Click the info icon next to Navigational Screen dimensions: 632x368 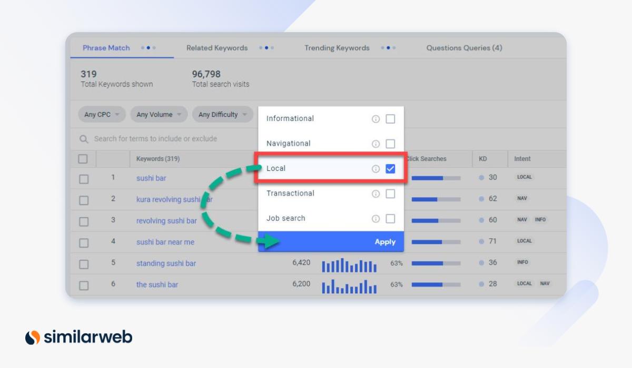point(375,144)
